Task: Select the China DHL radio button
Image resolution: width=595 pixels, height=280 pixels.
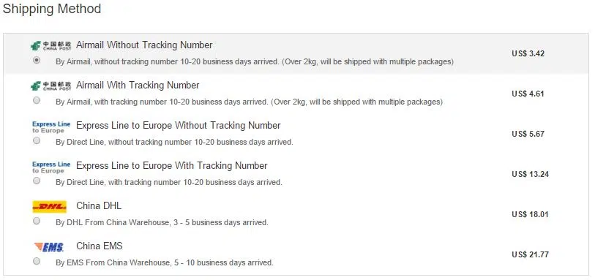Action: coord(37,221)
